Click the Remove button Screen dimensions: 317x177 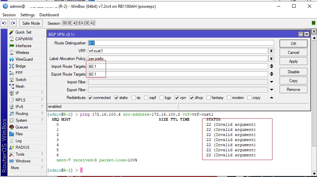[294, 90]
